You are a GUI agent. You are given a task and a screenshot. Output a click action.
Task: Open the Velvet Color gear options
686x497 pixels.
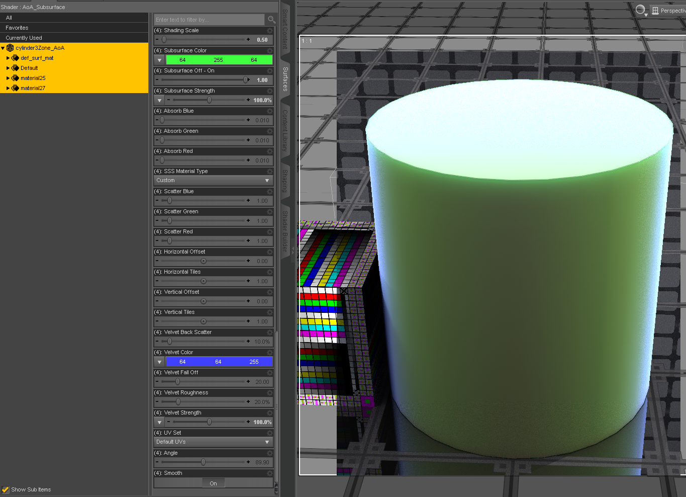(x=270, y=353)
